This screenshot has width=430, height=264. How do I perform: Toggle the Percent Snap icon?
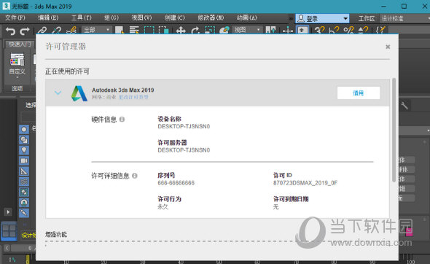348,30
